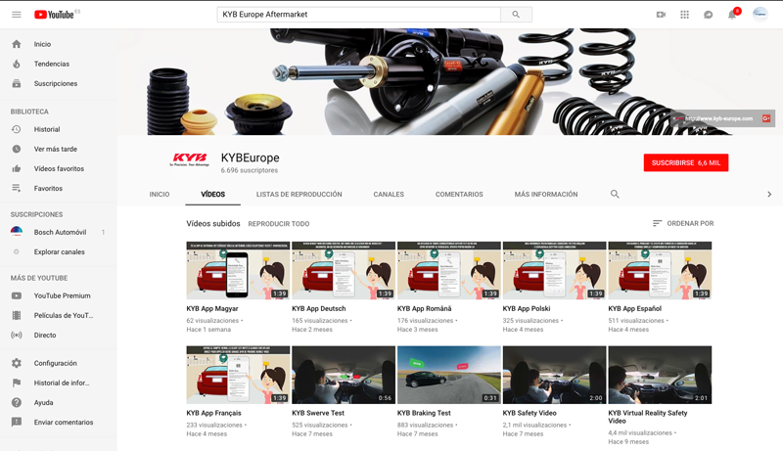Screen dimensions: 783x451
Task: Click the 6.696 suscriptores text
Action: [250, 170]
